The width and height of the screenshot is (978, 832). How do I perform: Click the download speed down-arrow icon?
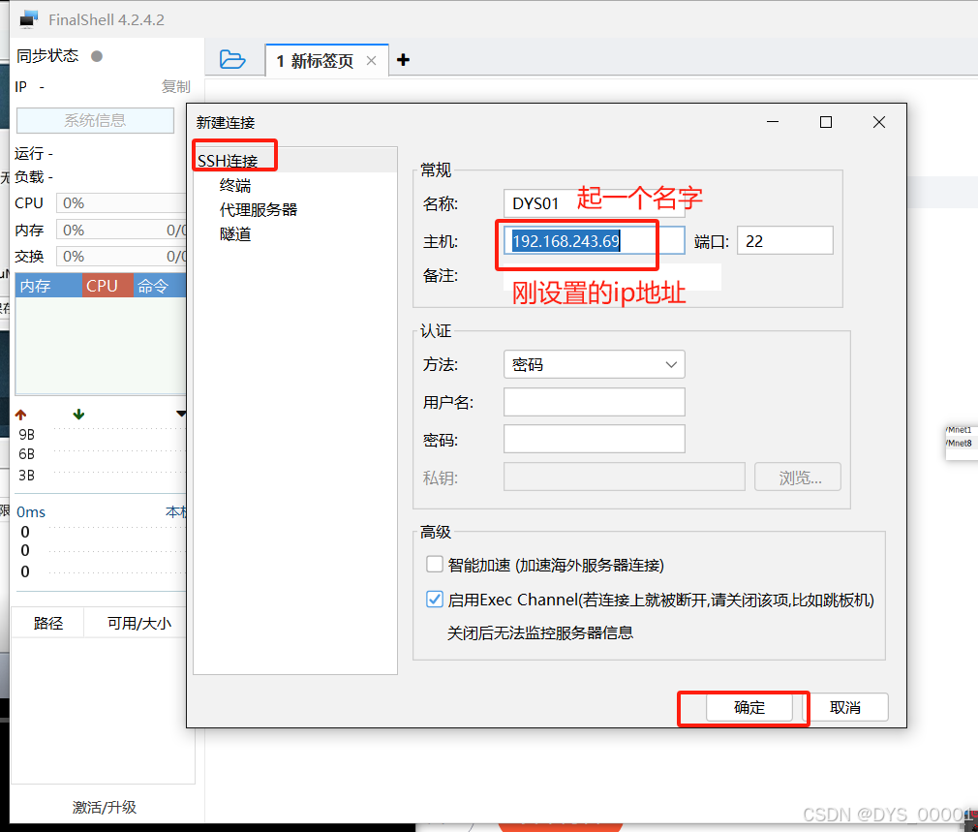[78, 415]
